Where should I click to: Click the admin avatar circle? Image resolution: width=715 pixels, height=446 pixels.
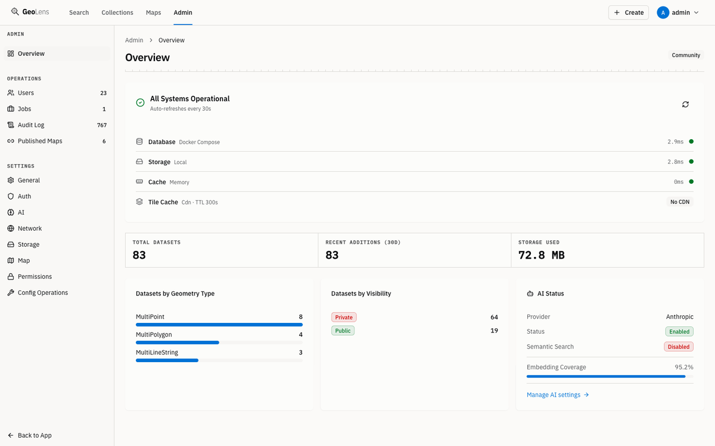(x=663, y=12)
